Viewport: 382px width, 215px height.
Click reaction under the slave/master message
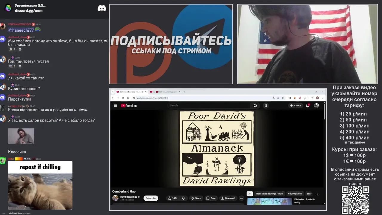pos(12,49)
